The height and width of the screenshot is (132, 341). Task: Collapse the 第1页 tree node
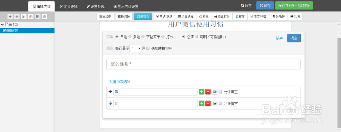click(x=2, y=25)
